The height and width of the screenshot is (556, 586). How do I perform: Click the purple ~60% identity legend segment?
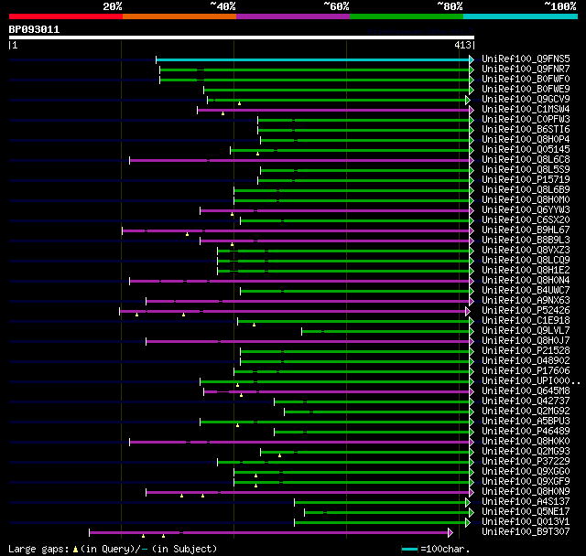click(293, 16)
